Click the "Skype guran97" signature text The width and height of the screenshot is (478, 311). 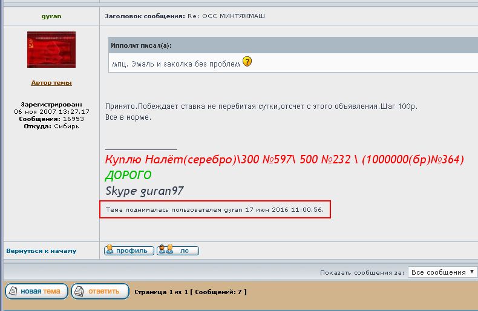coord(144,191)
